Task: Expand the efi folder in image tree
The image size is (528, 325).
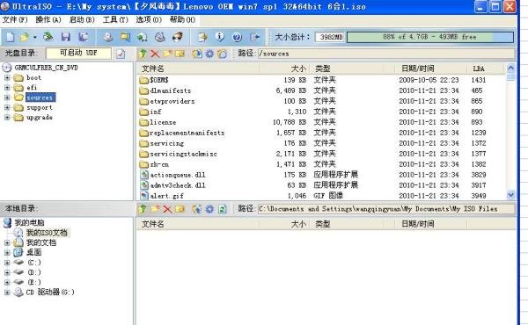Action: point(7,87)
